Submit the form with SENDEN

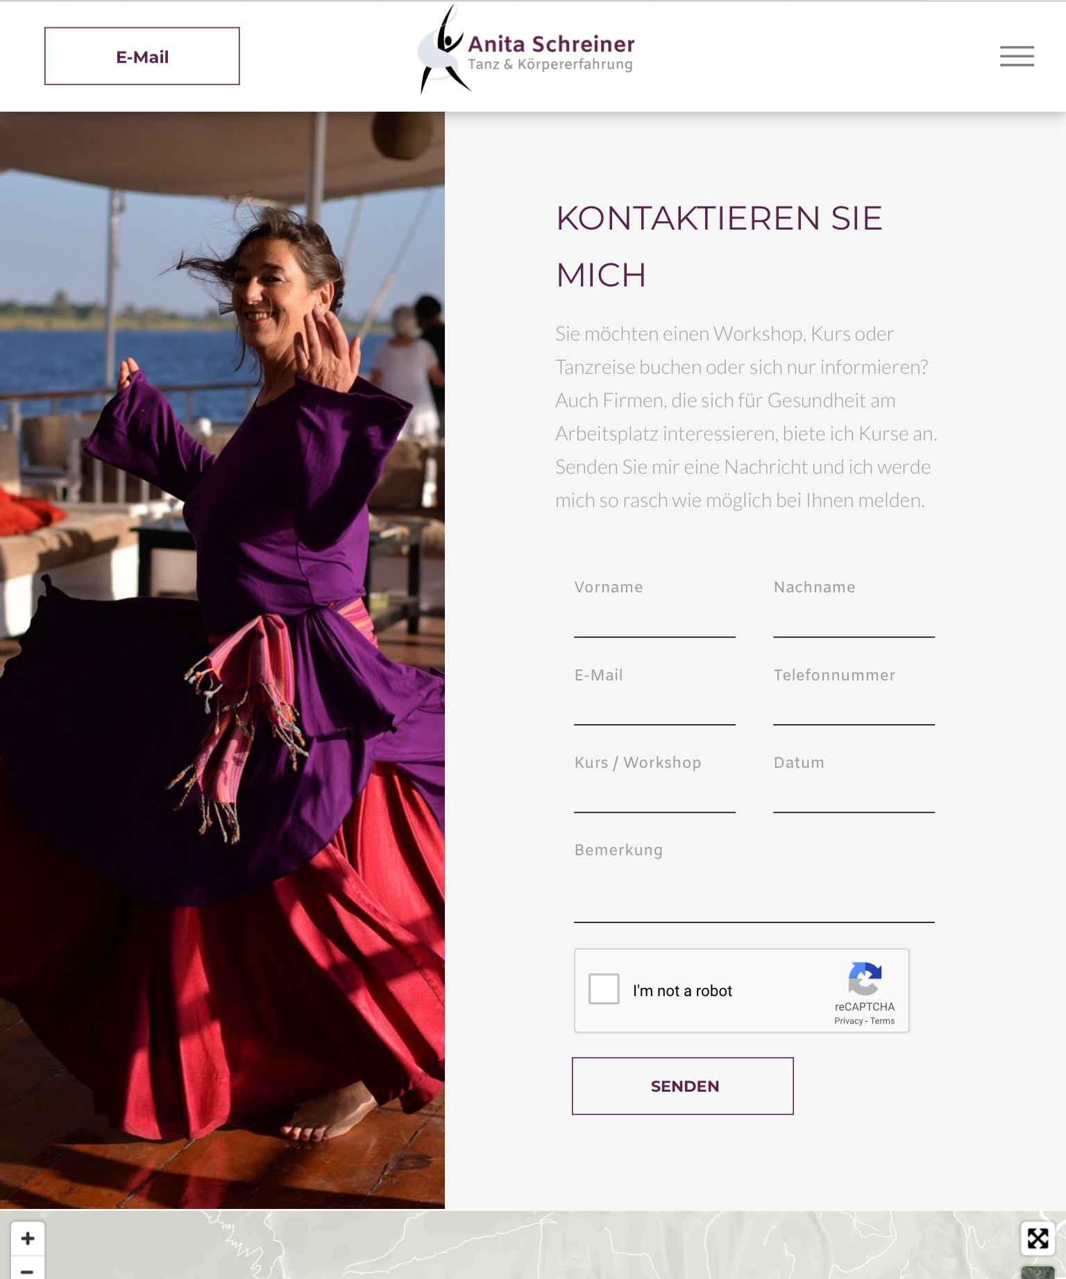coord(683,1086)
